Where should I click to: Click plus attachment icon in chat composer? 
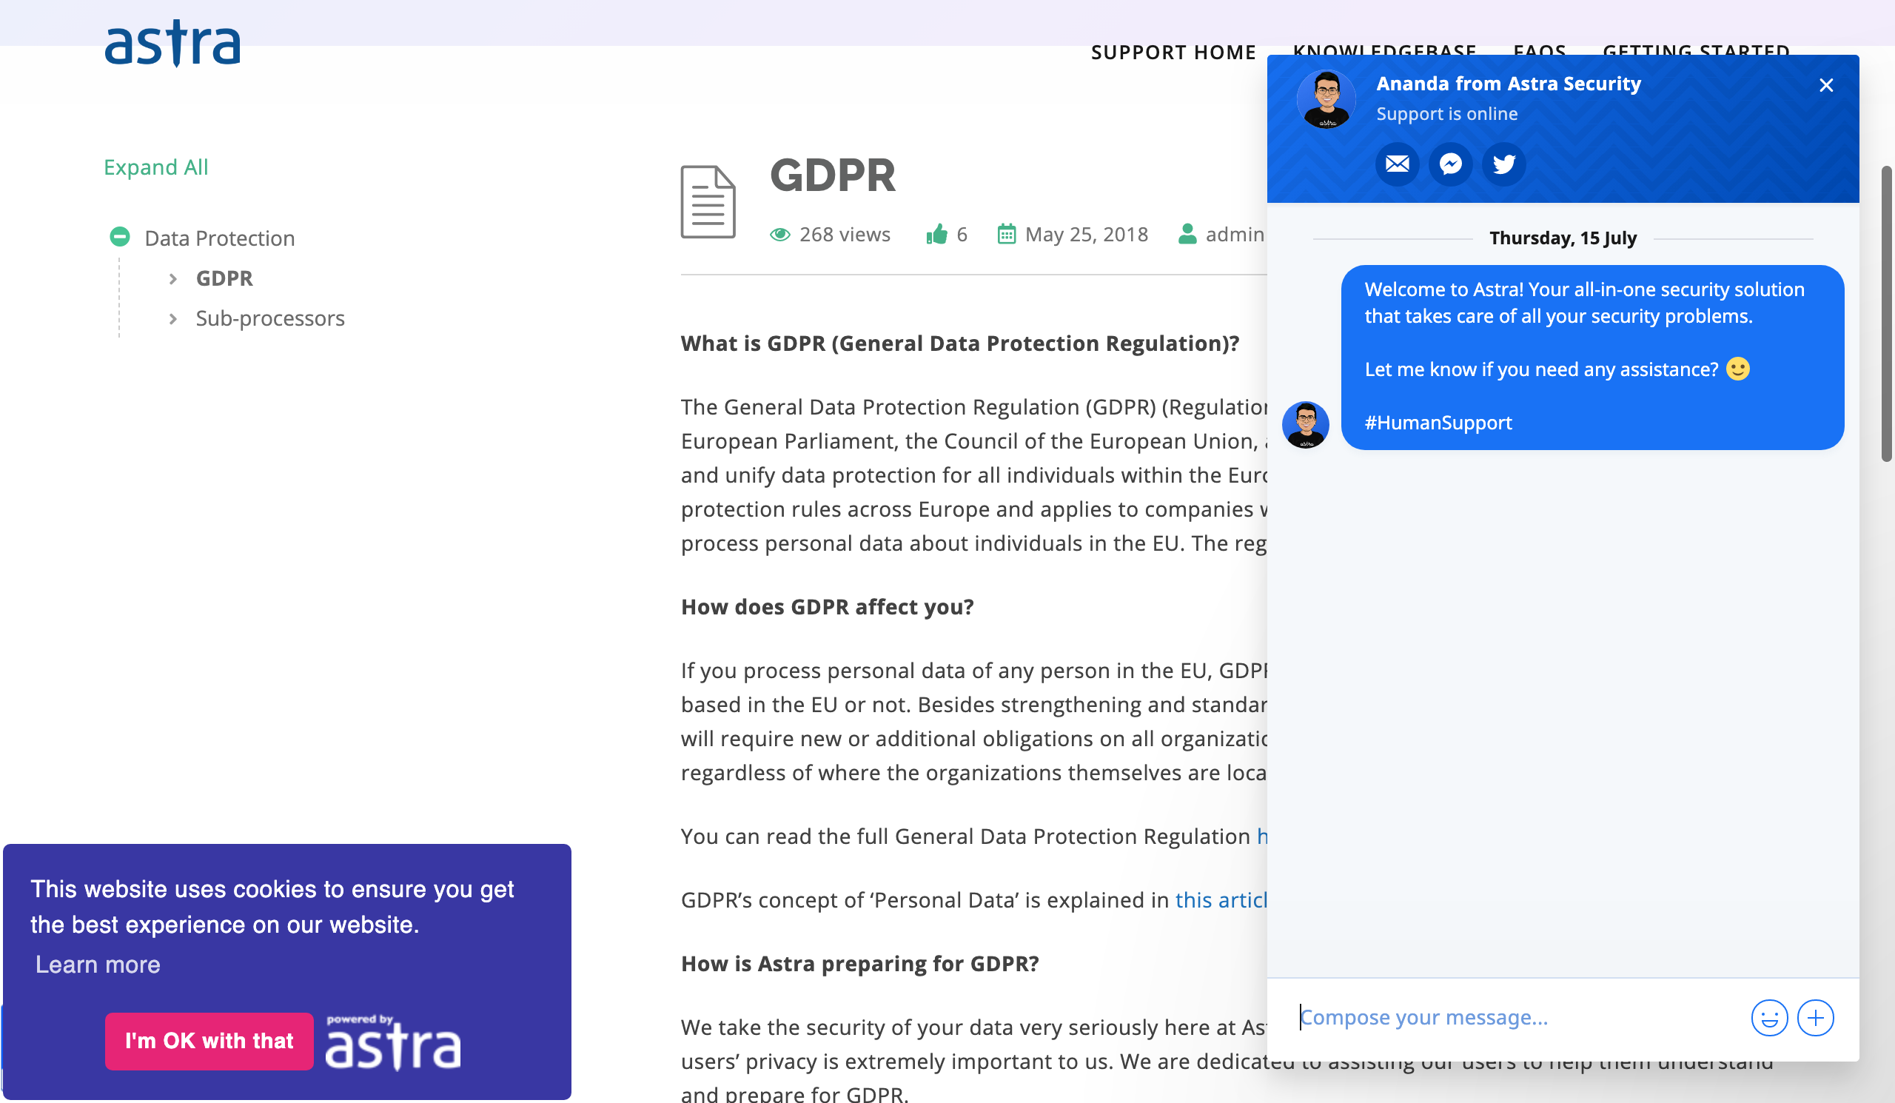[1815, 1018]
